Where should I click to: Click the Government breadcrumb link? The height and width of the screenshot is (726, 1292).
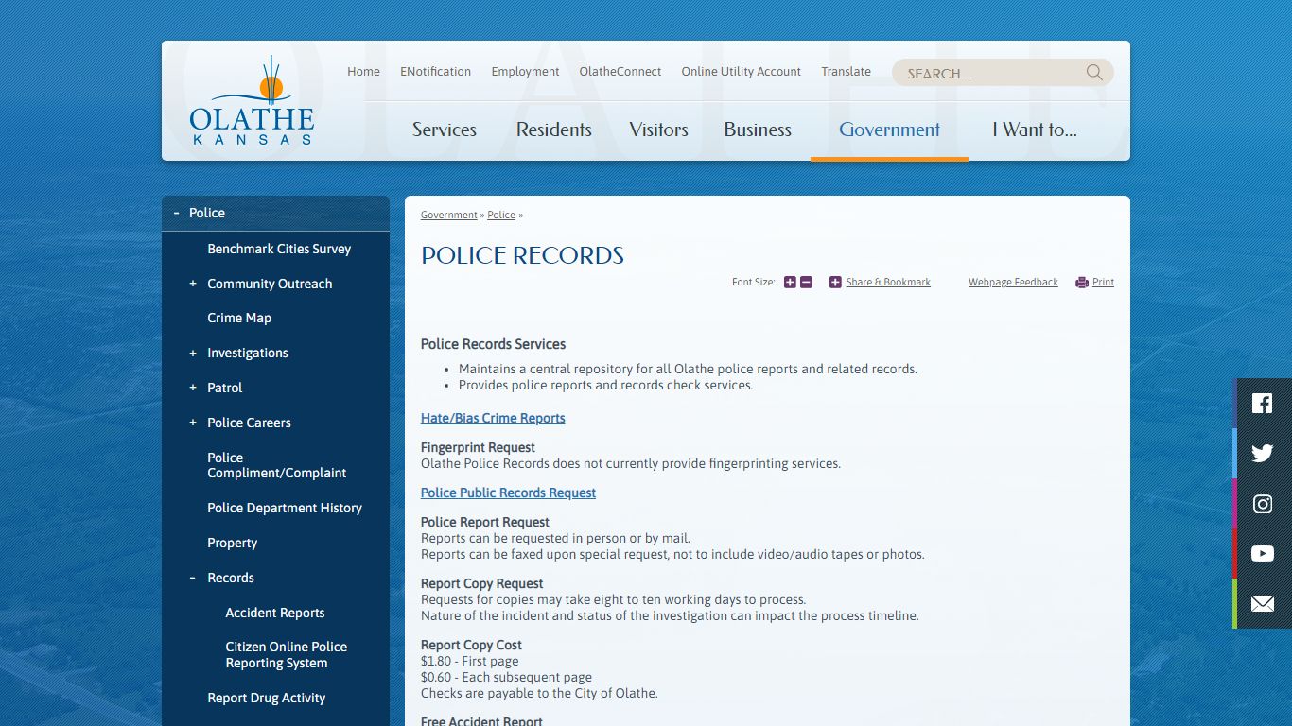tap(449, 216)
